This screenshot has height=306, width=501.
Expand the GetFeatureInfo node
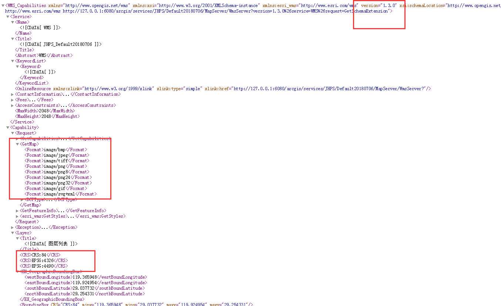click(x=17, y=211)
